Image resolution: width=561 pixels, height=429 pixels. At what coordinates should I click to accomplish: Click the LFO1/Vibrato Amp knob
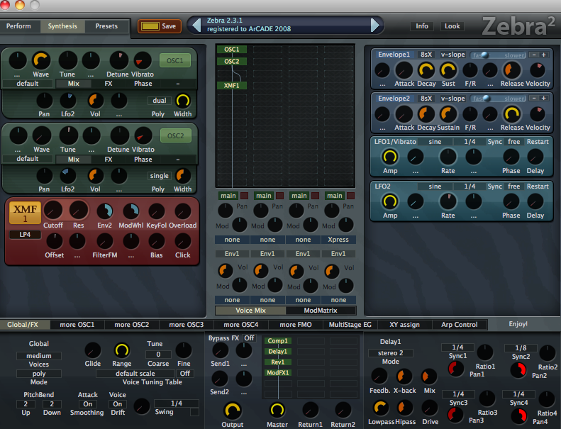coord(390,157)
